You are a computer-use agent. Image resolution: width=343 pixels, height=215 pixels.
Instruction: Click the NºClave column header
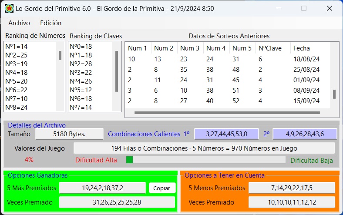(270, 48)
